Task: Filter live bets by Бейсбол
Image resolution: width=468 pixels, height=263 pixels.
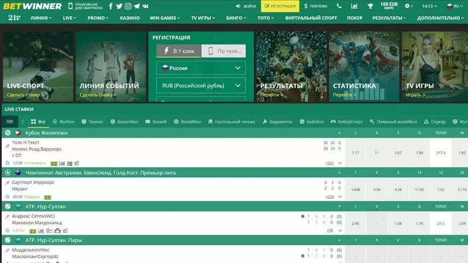Action: 311,121
